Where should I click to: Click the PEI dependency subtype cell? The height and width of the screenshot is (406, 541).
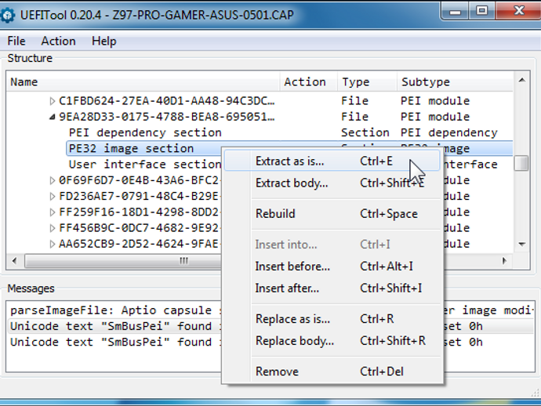(449, 132)
